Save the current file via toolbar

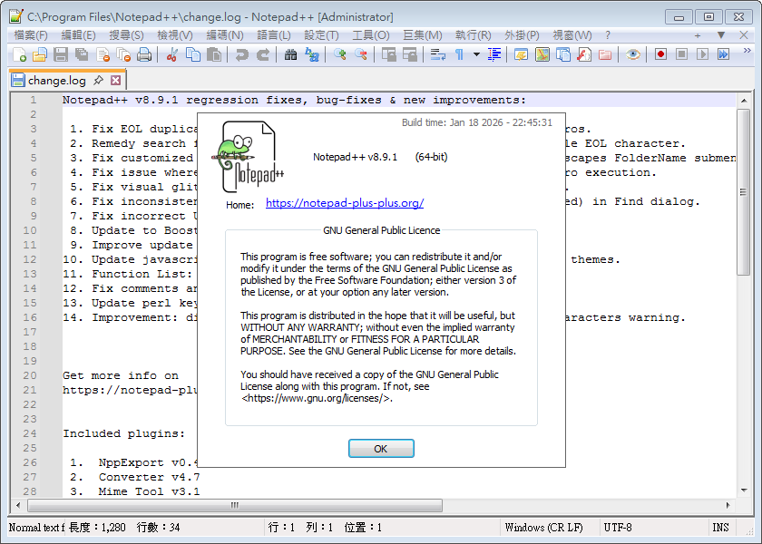[x=61, y=54]
